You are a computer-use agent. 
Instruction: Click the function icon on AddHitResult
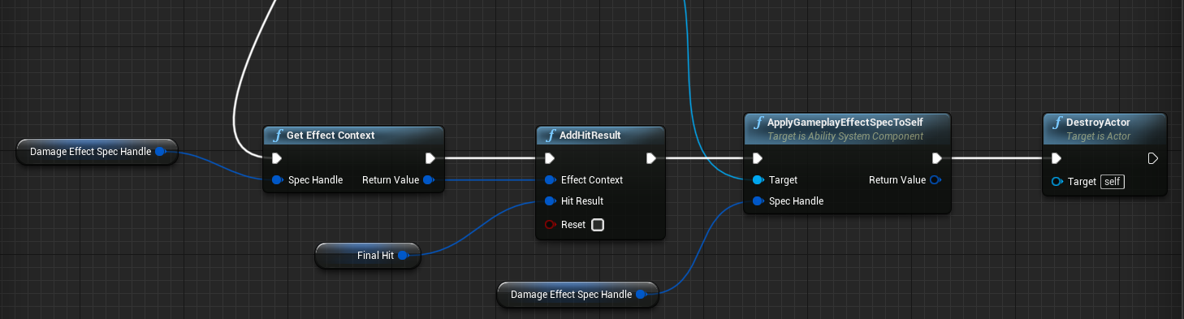click(x=551, y=135)
